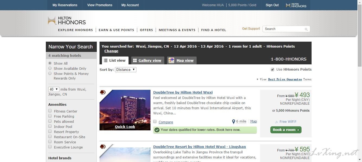Click the Get Support link
362x162 pixels.
251,29
